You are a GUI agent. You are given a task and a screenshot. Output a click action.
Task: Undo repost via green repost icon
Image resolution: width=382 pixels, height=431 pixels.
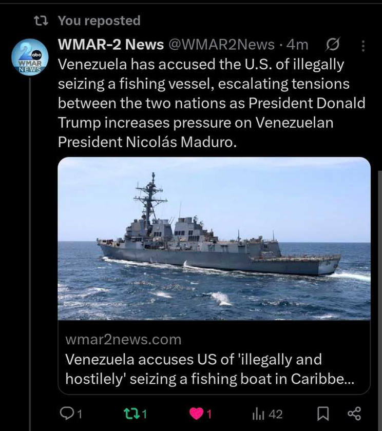[x=131, y=414]
